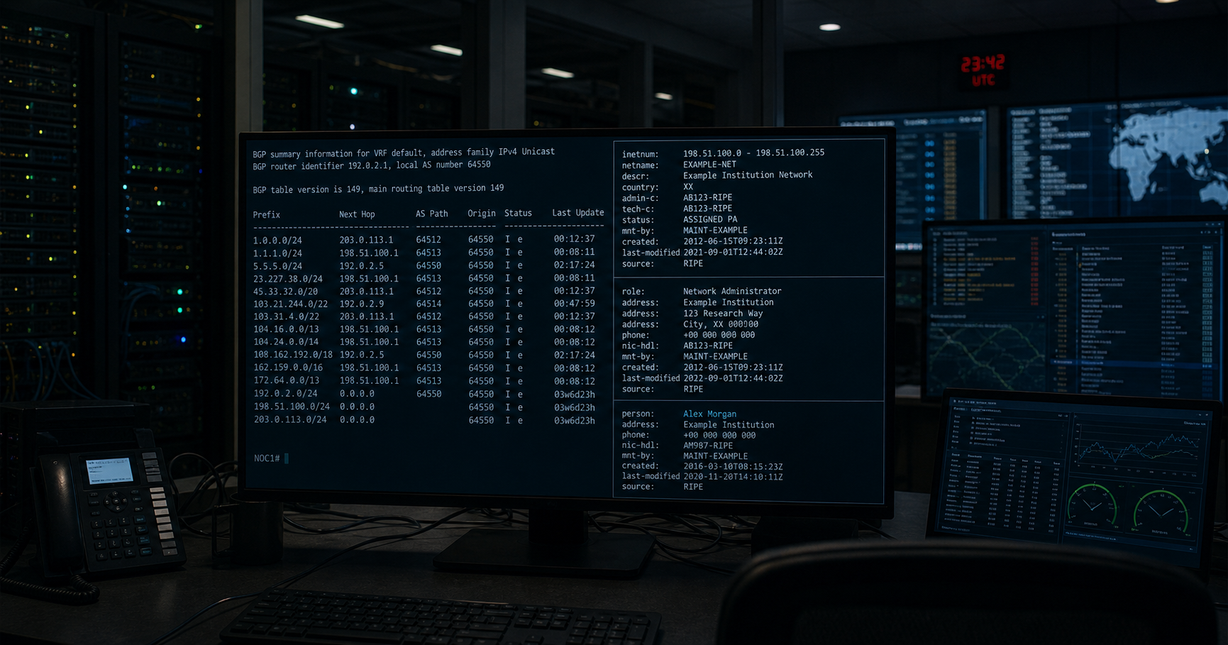
Task: Click the admin-c AB123-RIPE entry
Action: (x=677, y=197)
